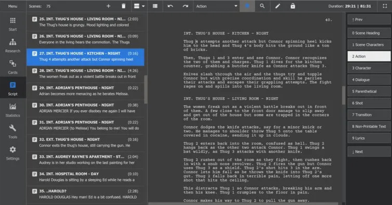Image resolution: width=392 pixels, height=205 pixels.
Task: Switch to the Start tab
Action: tap(12, 25)
